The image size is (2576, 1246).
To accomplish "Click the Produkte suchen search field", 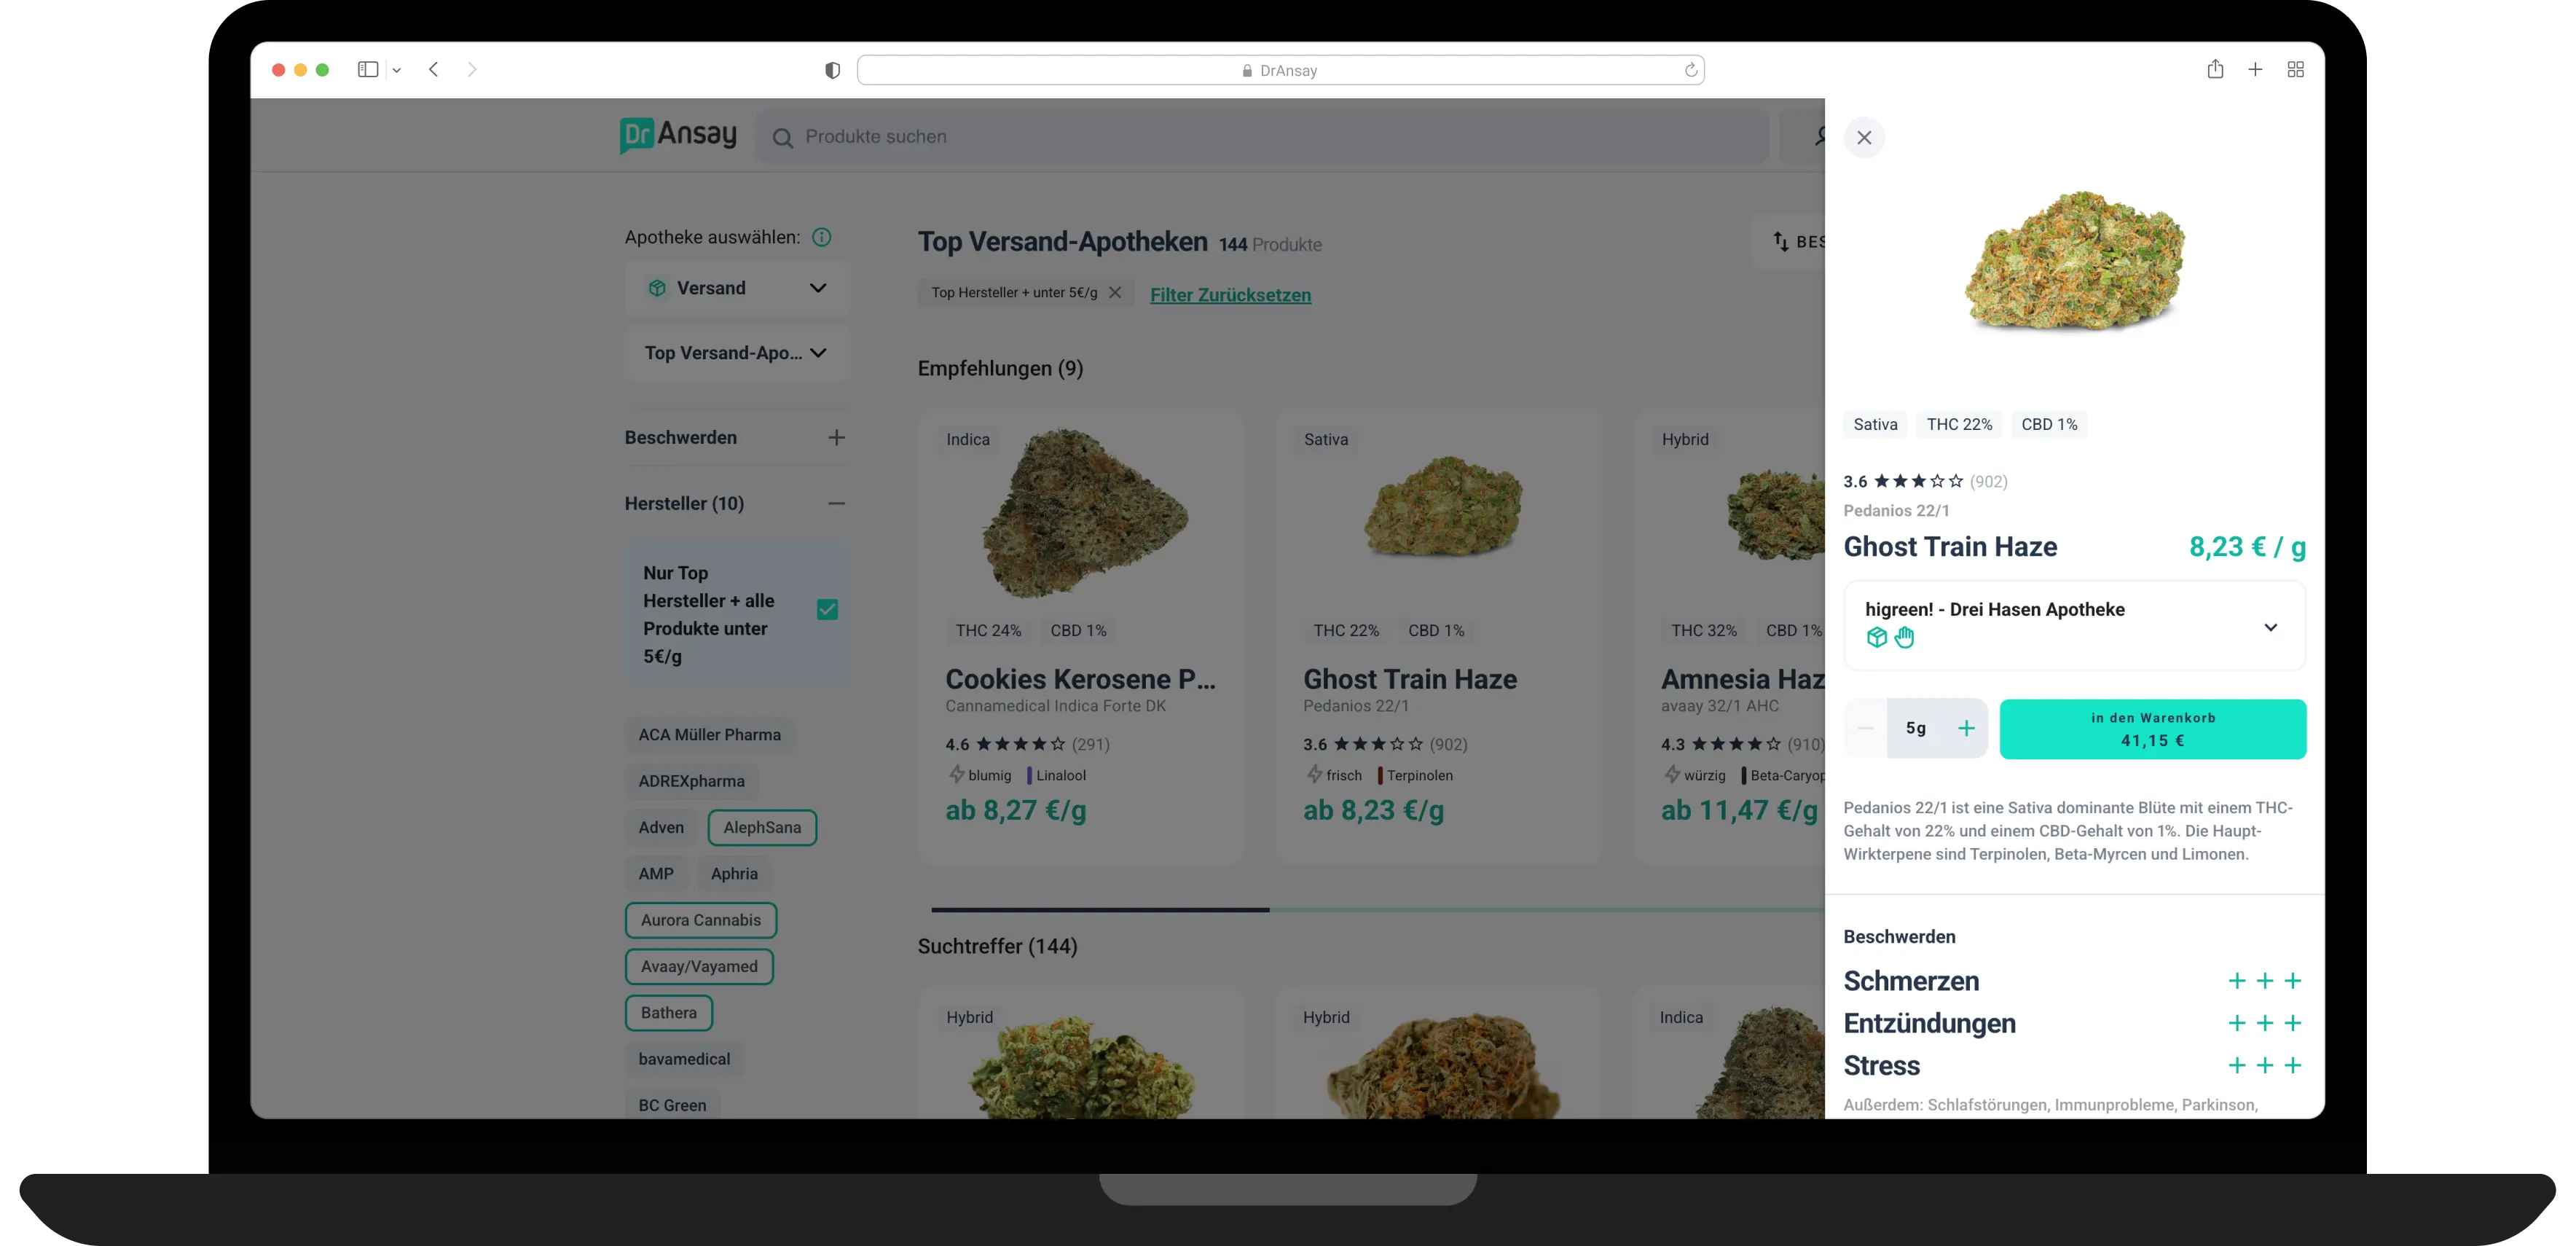I will [1260, 137].
